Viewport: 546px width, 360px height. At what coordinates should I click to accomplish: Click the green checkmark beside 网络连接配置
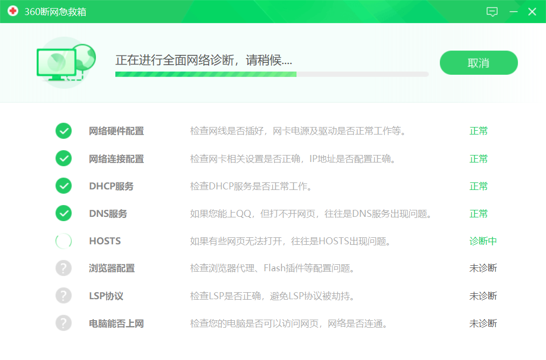coord(64,158)
